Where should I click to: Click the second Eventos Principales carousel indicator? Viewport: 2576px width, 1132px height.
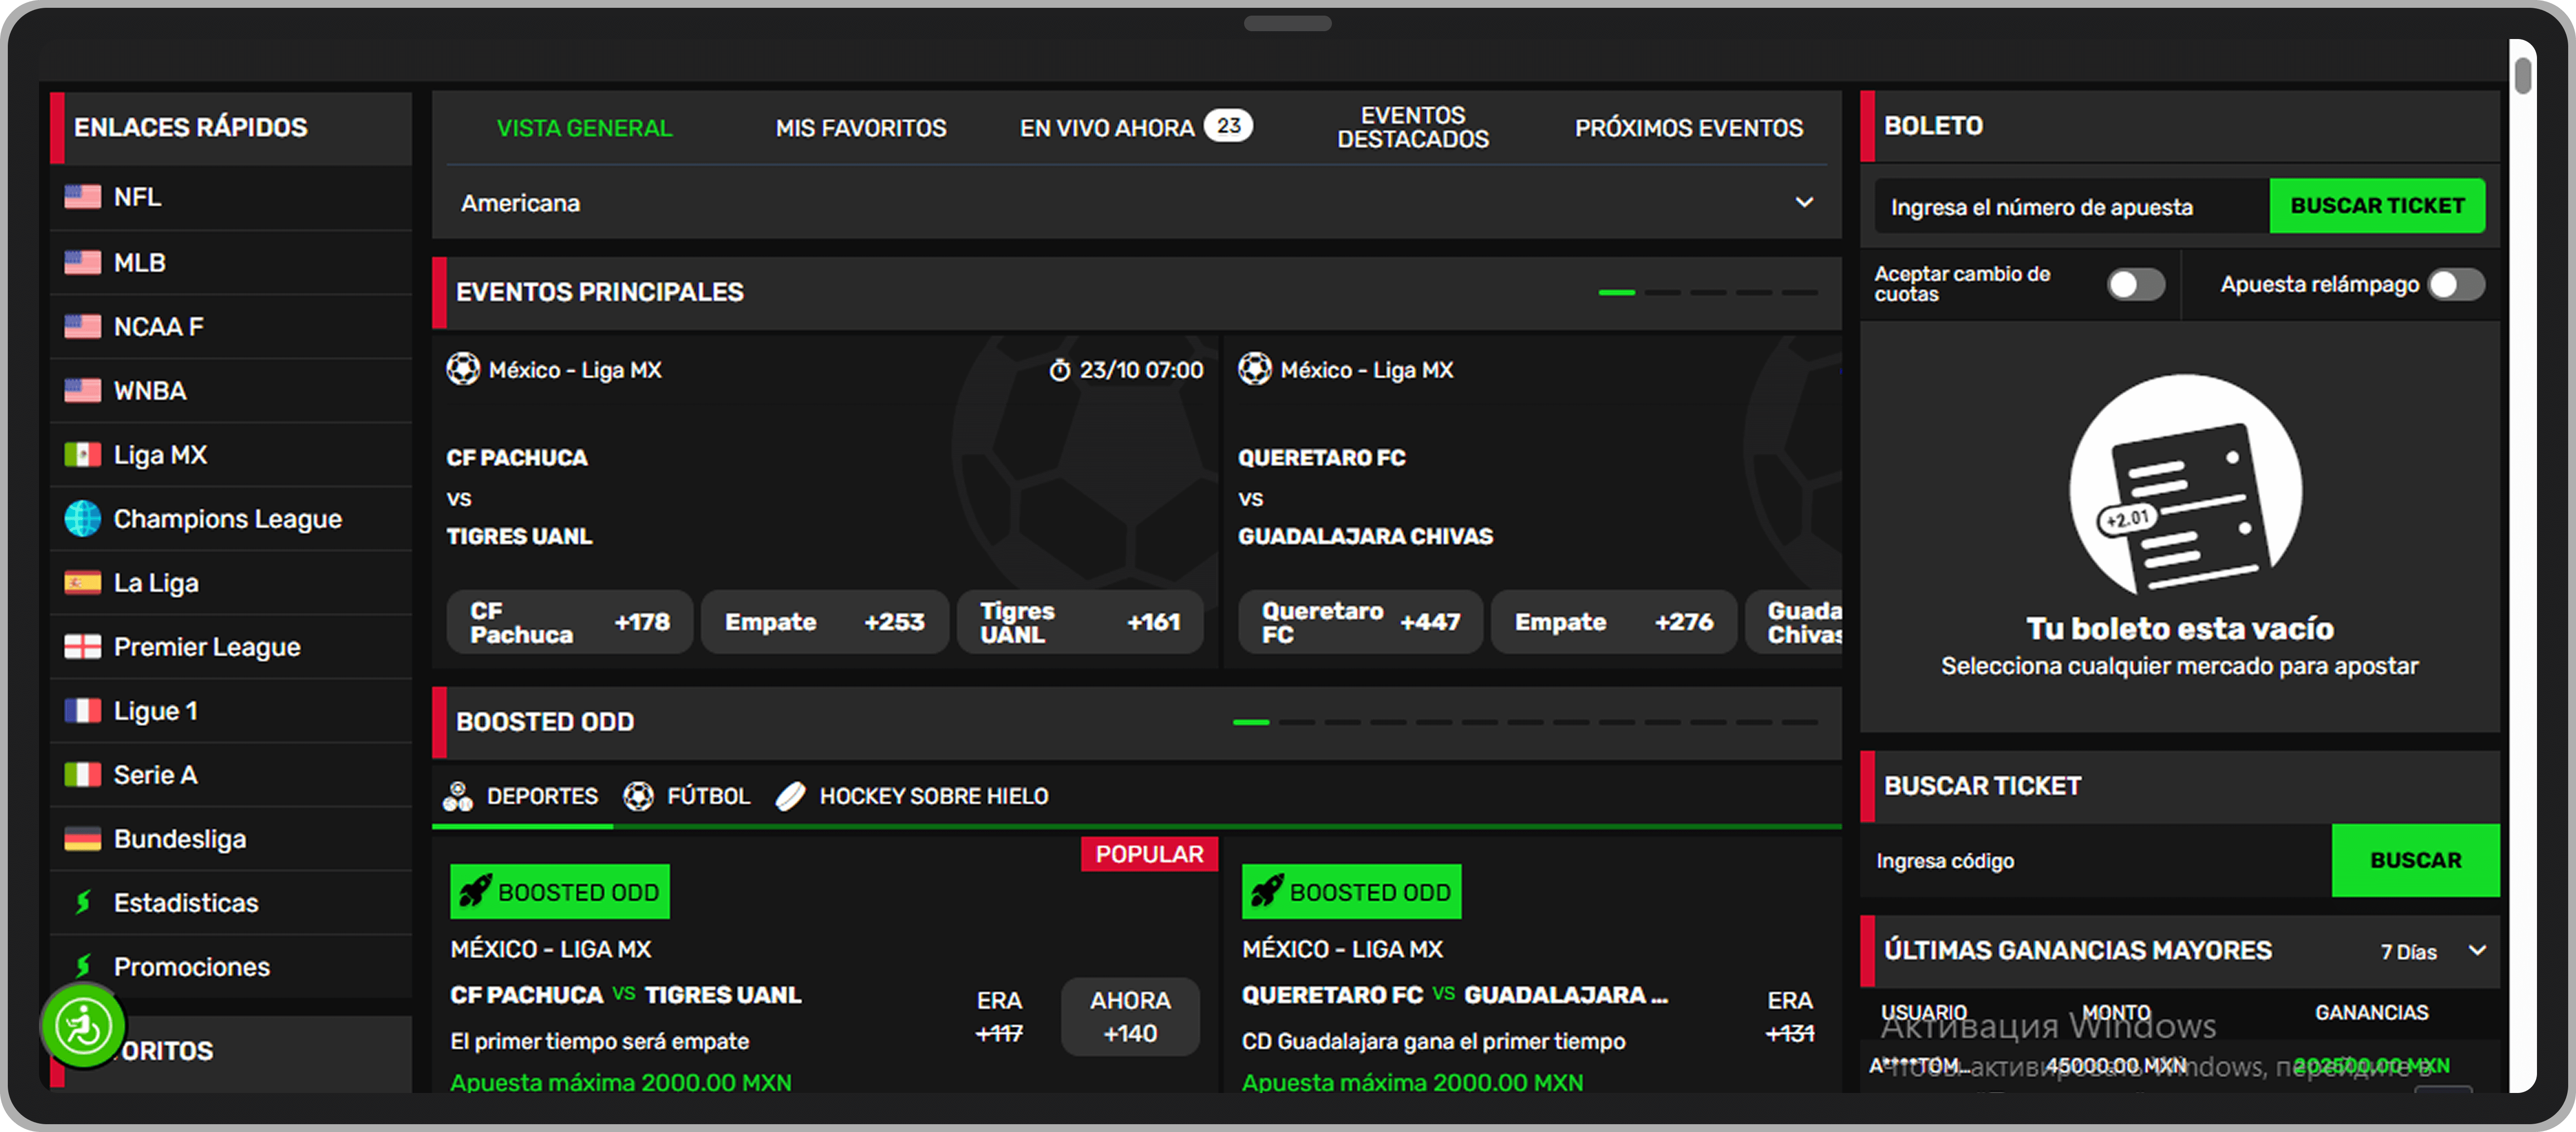tap(1662, 293)
